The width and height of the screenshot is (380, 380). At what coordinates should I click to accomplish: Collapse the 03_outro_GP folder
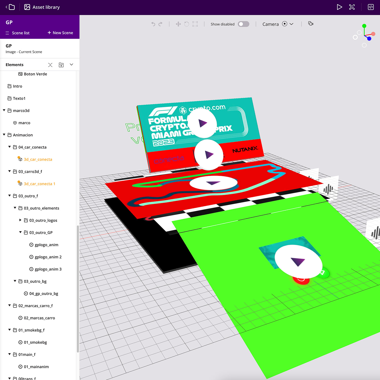tap(20, 232)
